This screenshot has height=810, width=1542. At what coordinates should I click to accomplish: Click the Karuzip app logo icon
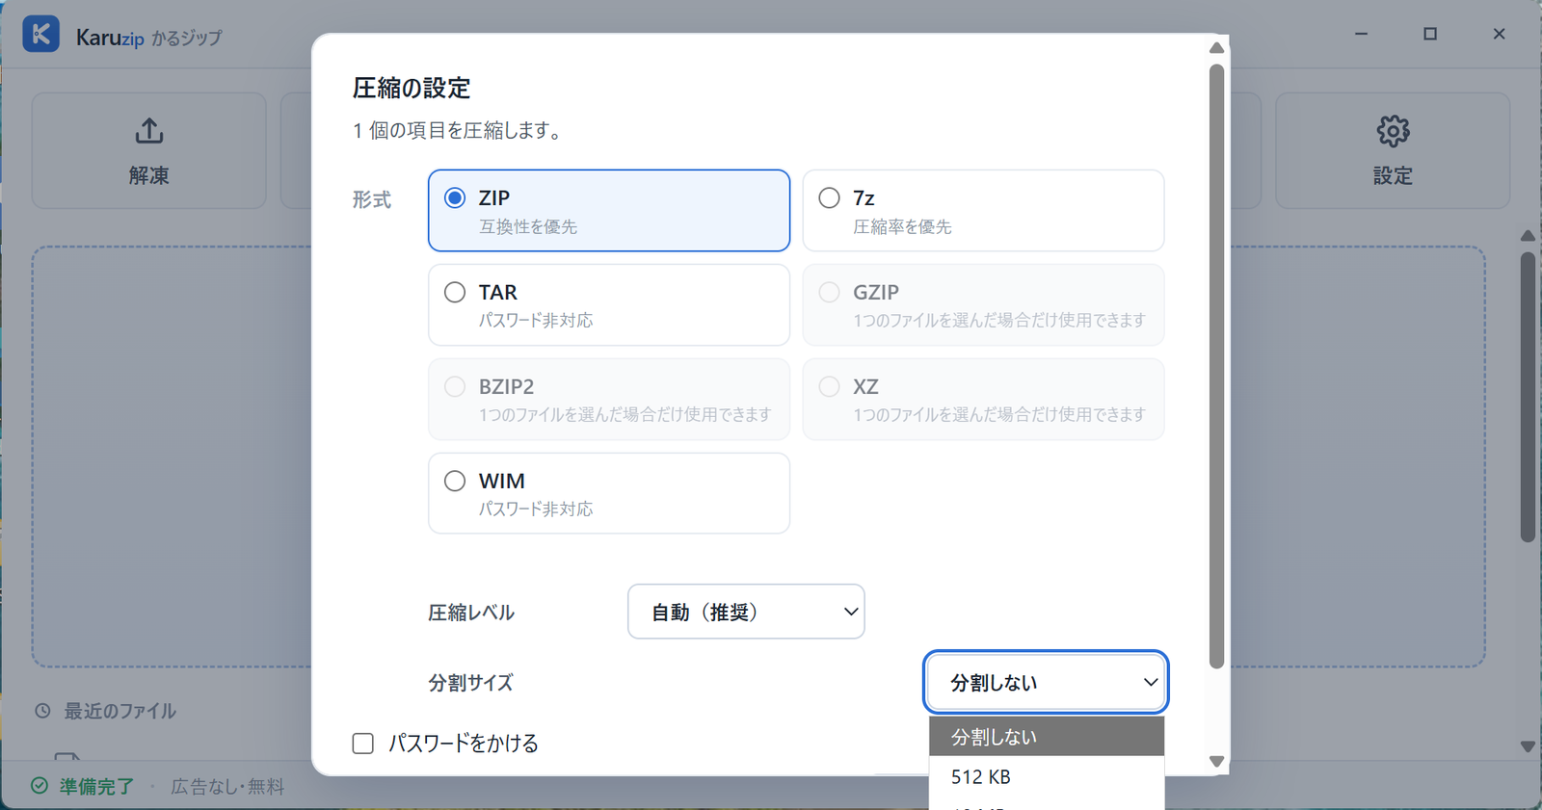click(x=41, y=35)
